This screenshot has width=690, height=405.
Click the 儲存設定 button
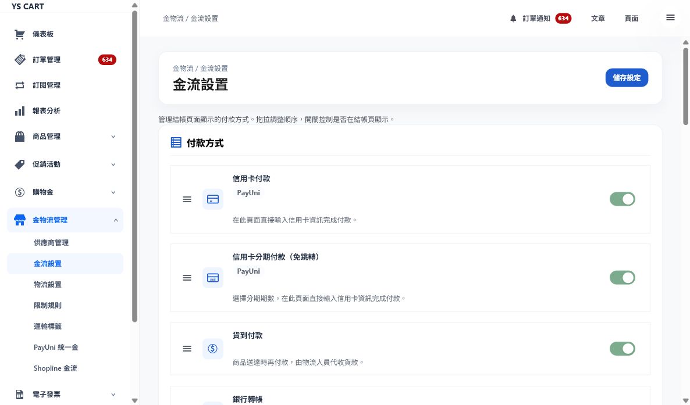pyautogui.click(x=627, y=78)
